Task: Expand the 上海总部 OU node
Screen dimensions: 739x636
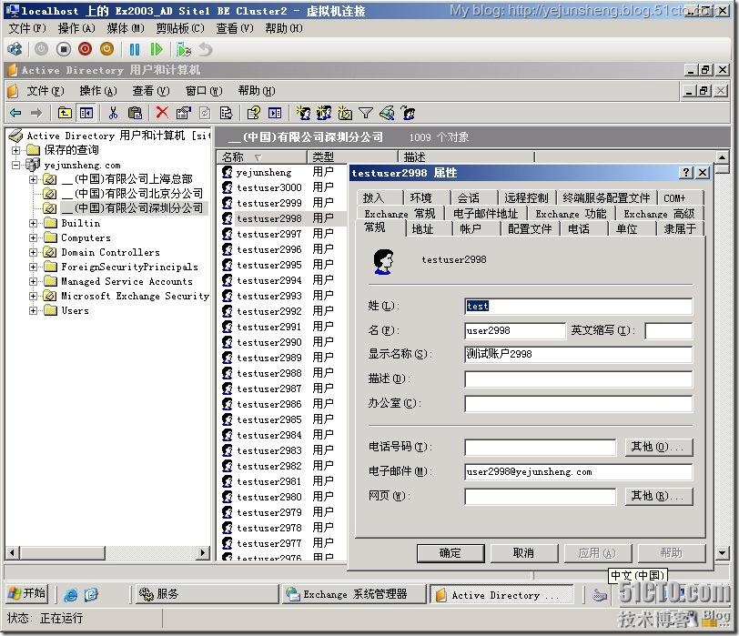Action: 33,179
